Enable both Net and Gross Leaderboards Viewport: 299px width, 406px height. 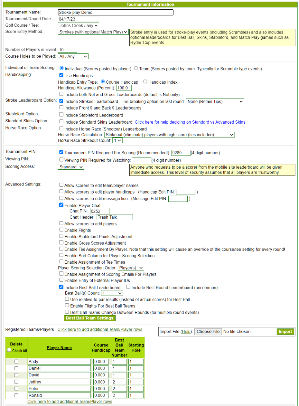point(61,94)
